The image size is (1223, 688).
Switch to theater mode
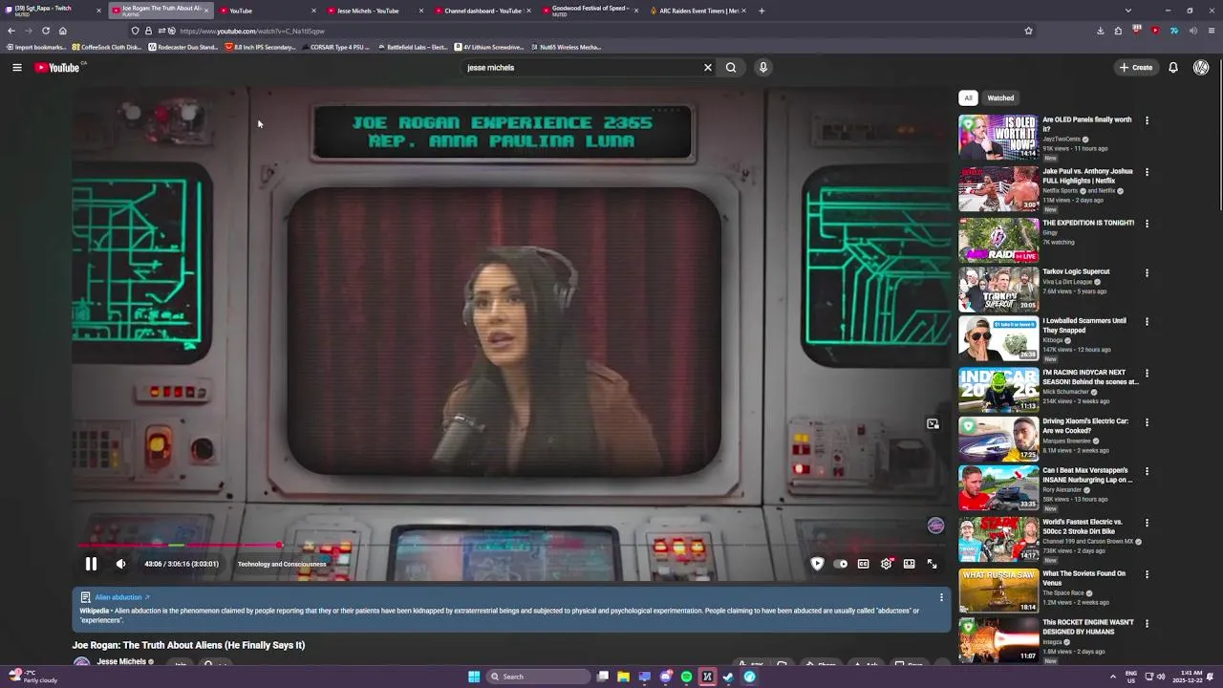tap(909, 564)
